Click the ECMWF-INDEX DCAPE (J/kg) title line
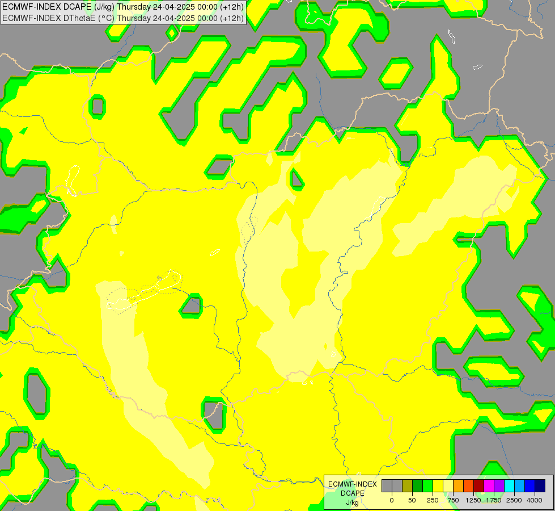This screenshot has height=511, width=555. 123,7
